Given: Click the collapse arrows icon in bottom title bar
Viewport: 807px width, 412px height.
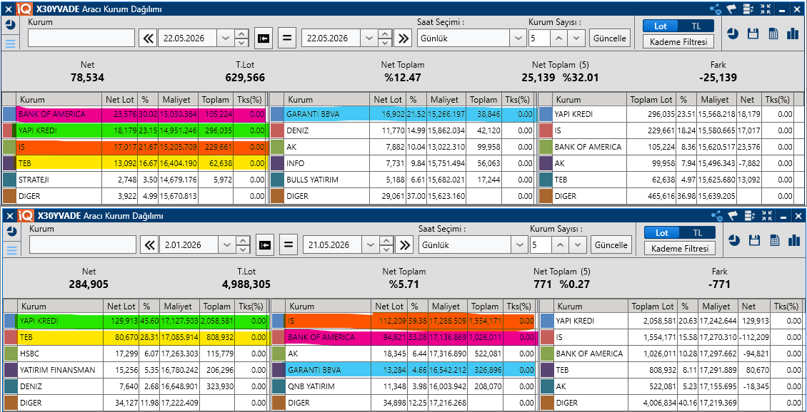Looking at the screenshot, I should tap(767, 216).
